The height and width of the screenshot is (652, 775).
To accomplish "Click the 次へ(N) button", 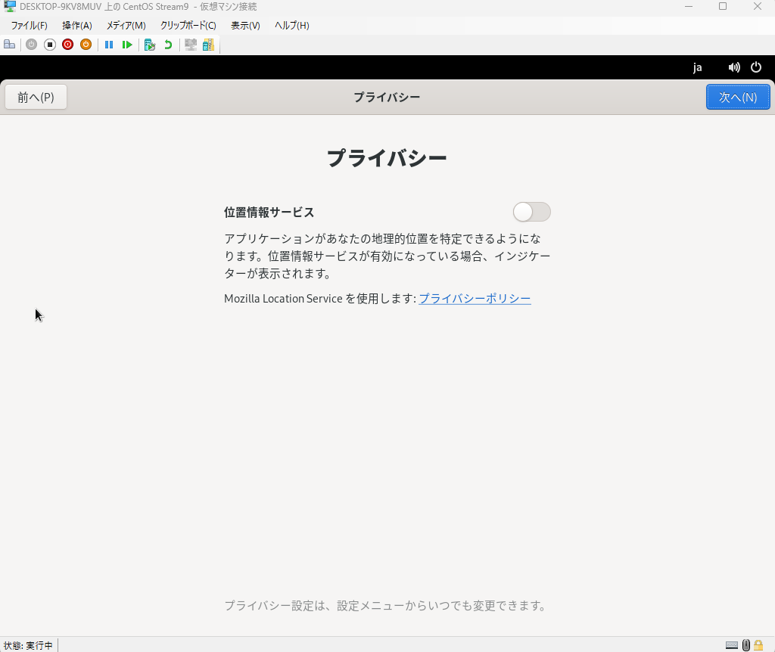I will point(737,97).
